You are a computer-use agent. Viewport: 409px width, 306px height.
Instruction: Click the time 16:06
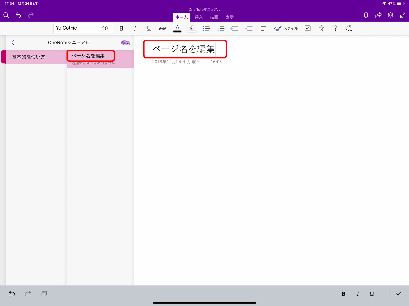click(x=216, y=62)
